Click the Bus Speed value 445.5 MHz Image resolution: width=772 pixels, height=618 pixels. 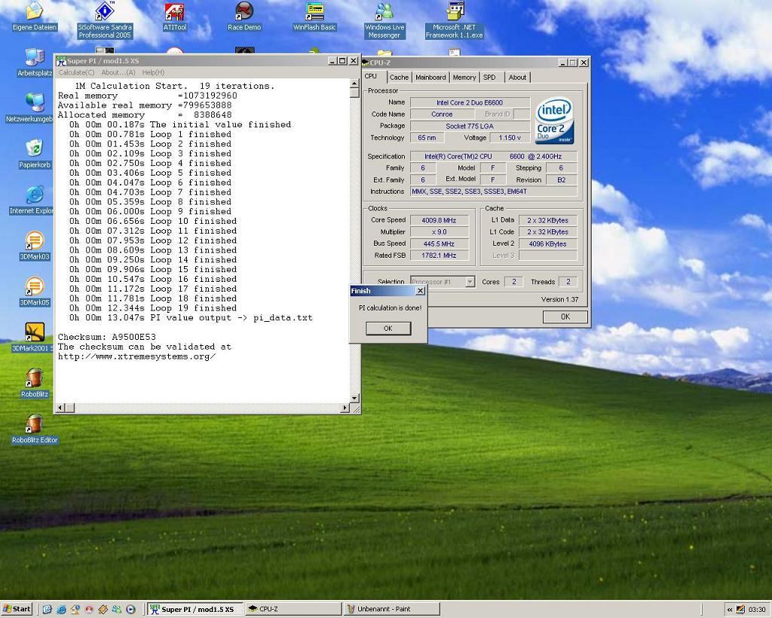point(439,243)
